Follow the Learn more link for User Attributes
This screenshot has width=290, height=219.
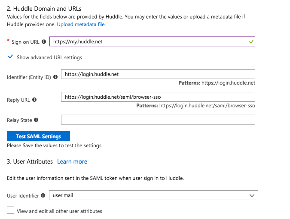click(x=72, y=161)
